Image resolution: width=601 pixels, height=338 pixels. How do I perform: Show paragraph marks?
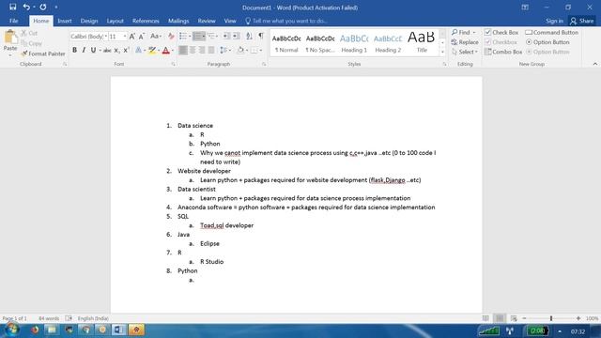click(261, 36)
